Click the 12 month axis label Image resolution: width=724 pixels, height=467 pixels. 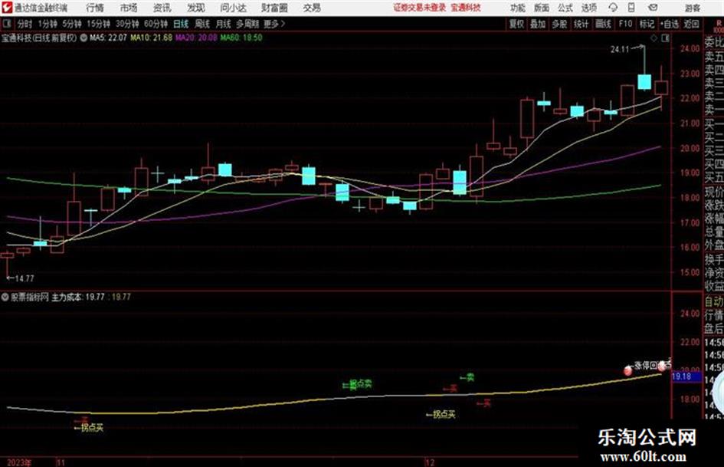(x=430, y=463)
